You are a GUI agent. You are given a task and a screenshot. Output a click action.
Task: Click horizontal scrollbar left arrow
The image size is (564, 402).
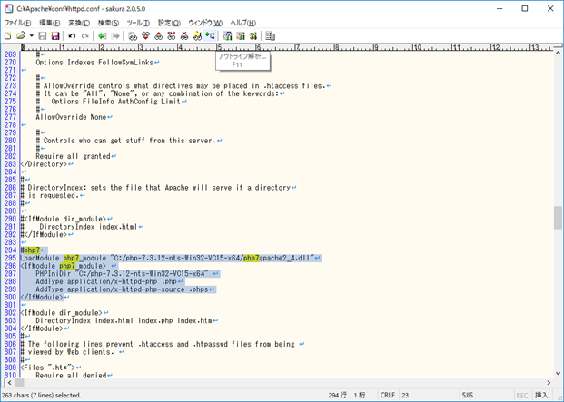pos(9,383)
